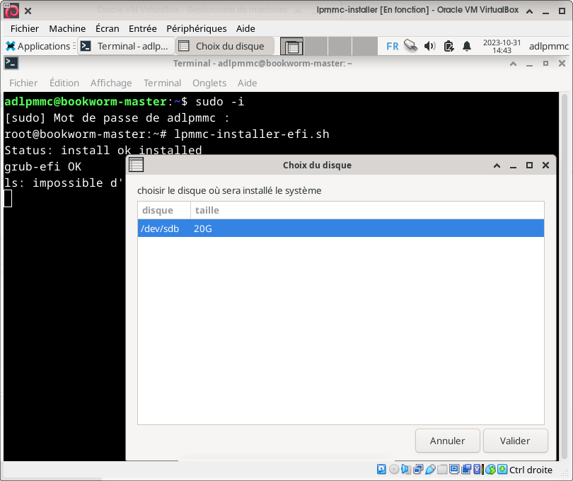Open the Applications menu in the panel

pos(37,47)
